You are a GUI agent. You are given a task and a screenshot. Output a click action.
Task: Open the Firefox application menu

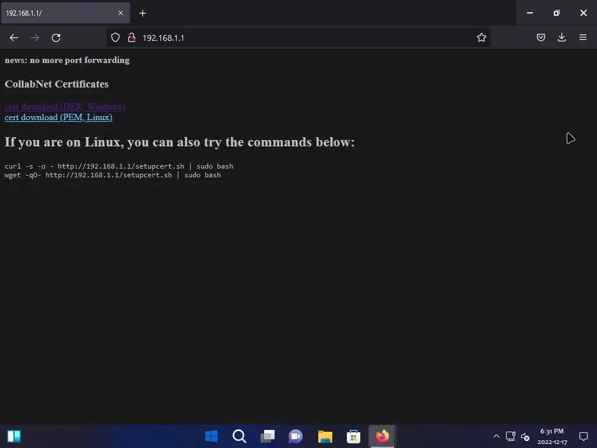[582, 37]
